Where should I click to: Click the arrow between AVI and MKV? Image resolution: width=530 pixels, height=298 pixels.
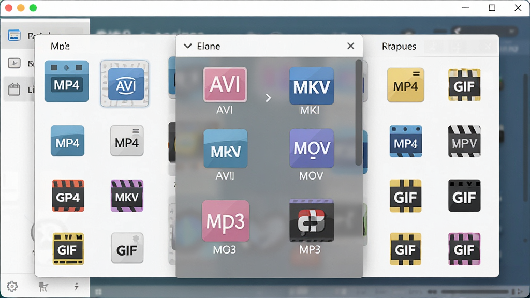(269, 98)
